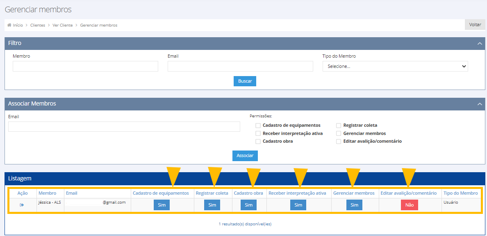Toggle Editar avaliação/comentário Não button
The image size is (487, 236).
409,205
